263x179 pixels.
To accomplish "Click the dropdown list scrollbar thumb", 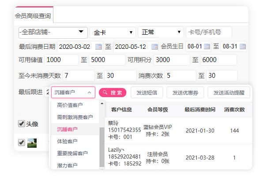I will (x=102, y=147).
